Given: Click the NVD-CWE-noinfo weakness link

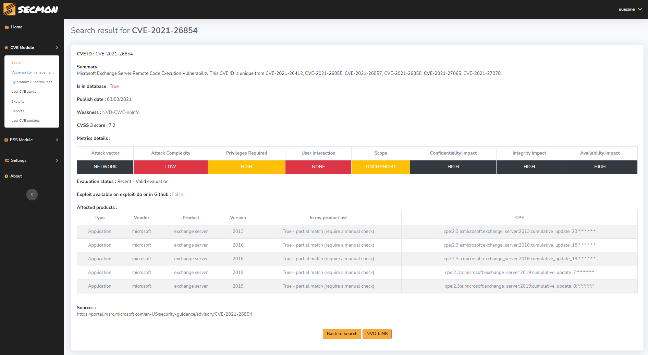Looking at the screenshot, I should pyautogui.click(x=121, y=112).
